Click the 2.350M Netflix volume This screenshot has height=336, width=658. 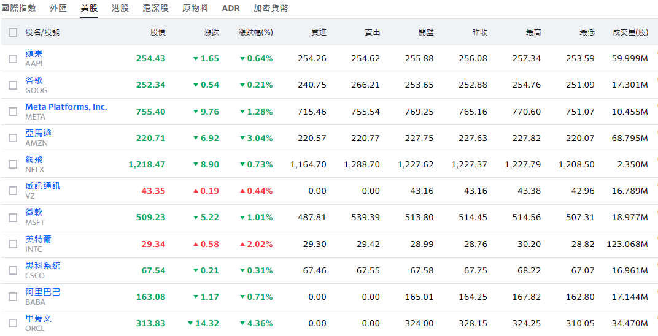[632, 165]
